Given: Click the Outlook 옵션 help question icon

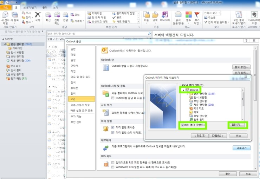Looking at the screenshot, I should pyautogui.click(x=246, y=40).
